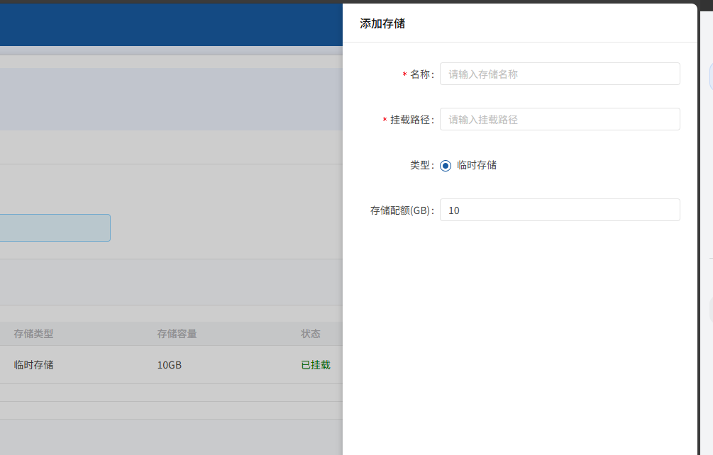Click the 添加存储 drawer title
The image size is (713, 455).
[382, 23]
